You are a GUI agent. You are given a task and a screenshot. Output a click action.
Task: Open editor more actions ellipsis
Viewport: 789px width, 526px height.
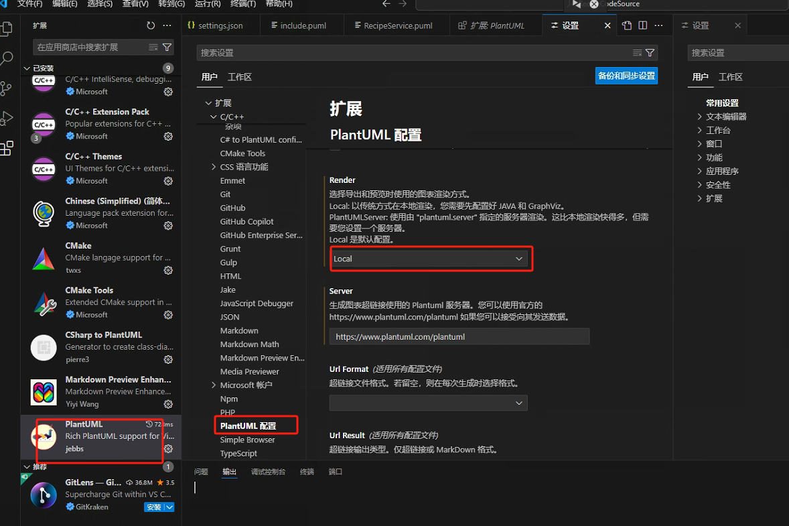tap(658, 25)
